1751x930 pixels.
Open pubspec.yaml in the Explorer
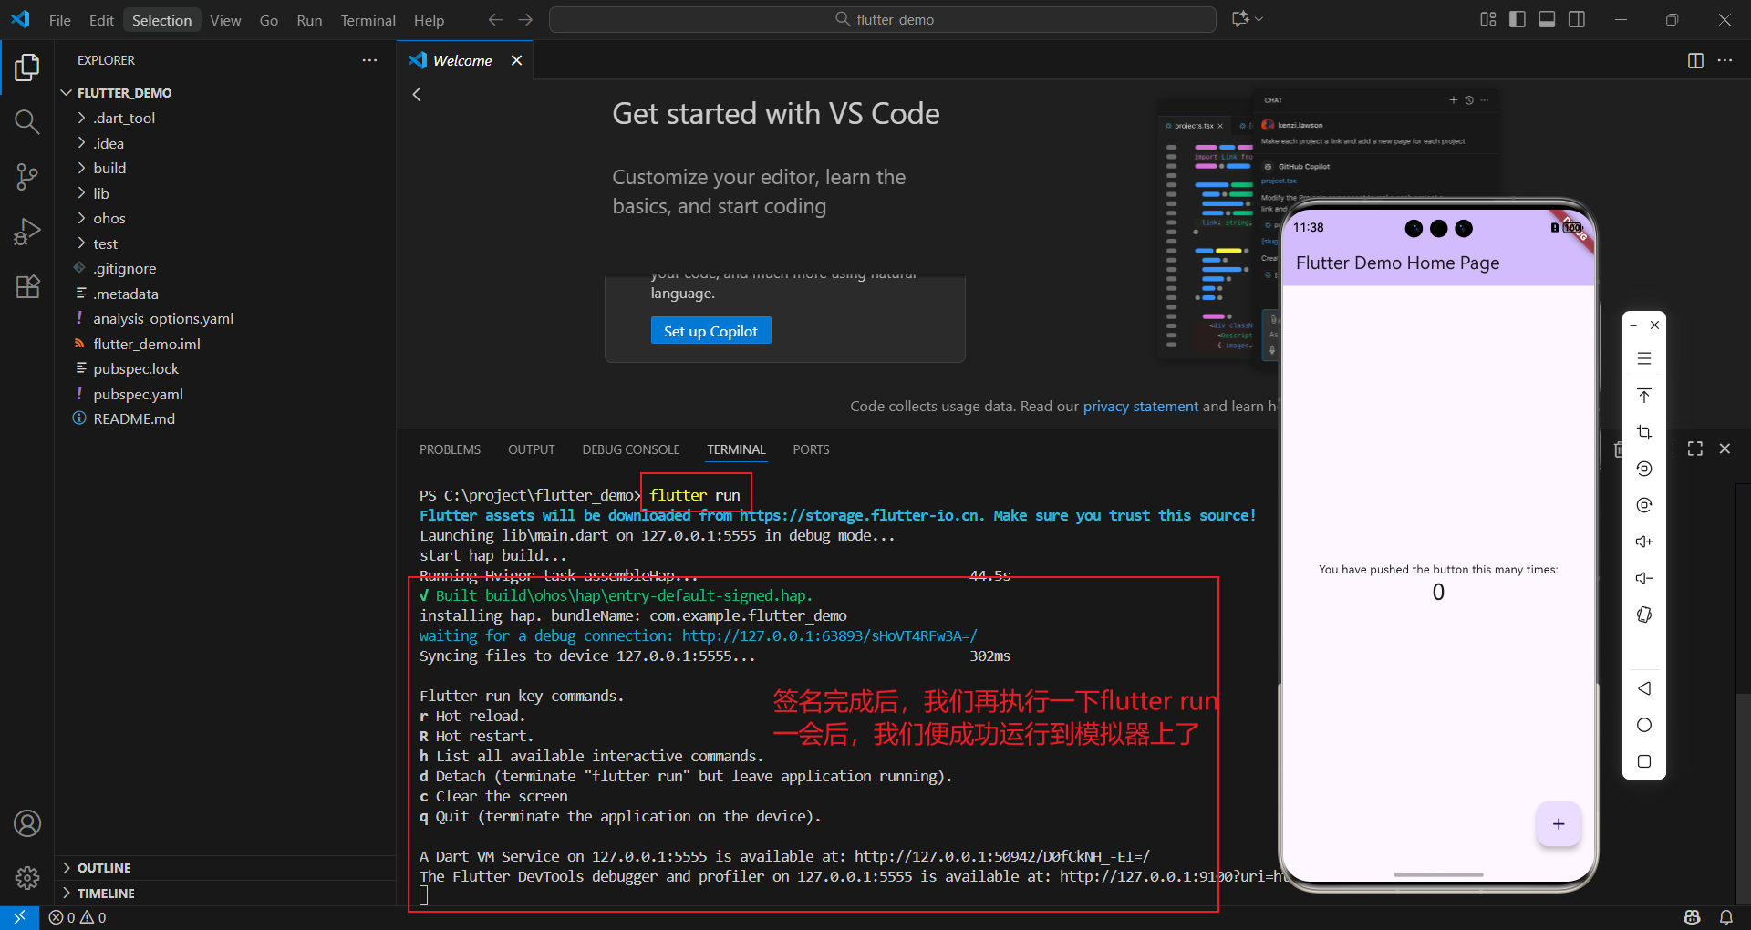(225, 394)
